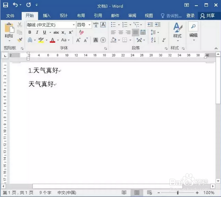The width and height of the screenshot is (221, 197).
Task: Click the 粘贴 paste button
Action: pos(9,32)
